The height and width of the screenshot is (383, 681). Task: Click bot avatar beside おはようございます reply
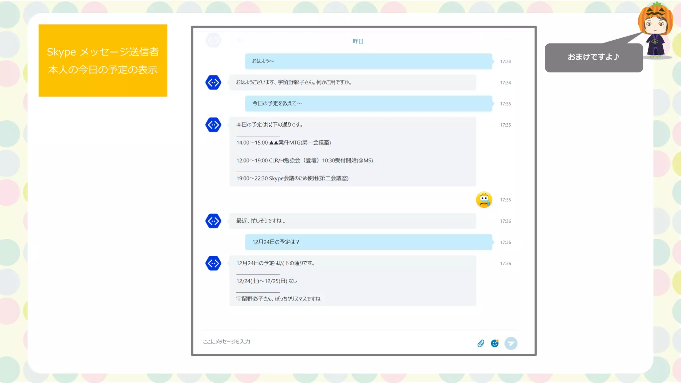pyautogui.click(x=213, y=82)
